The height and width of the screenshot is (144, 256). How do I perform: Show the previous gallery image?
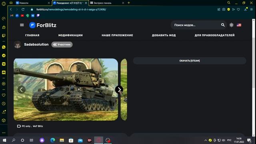click(x=21, y=90)
